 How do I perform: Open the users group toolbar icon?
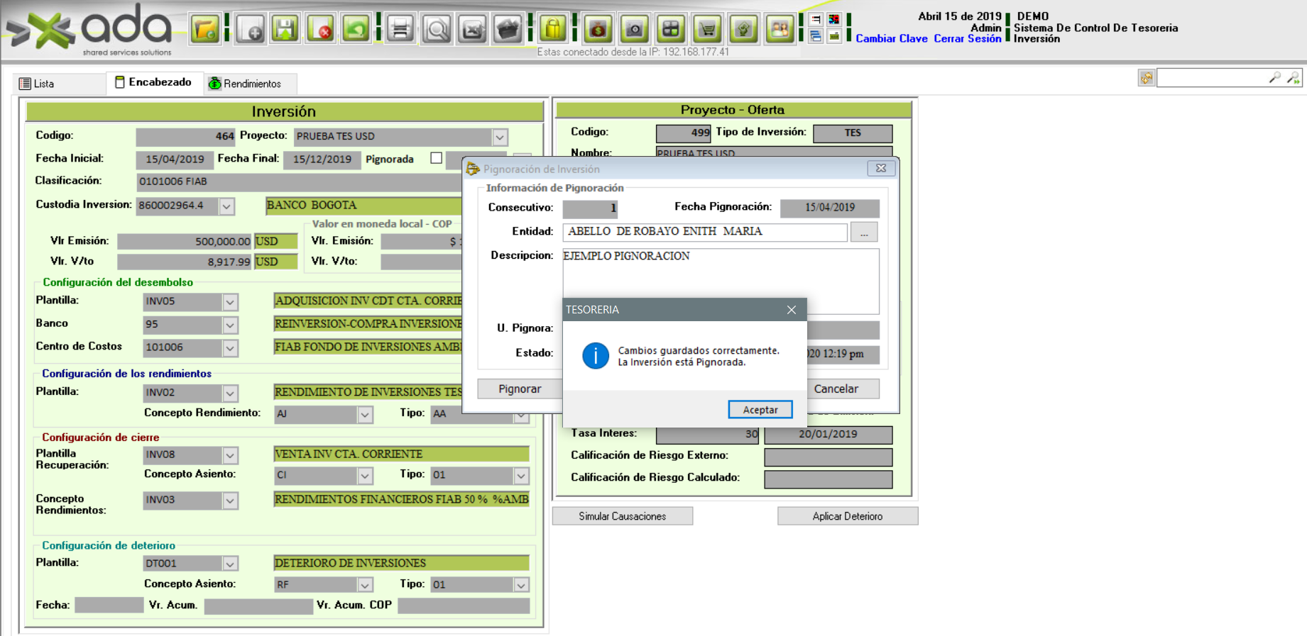(780, 29)
